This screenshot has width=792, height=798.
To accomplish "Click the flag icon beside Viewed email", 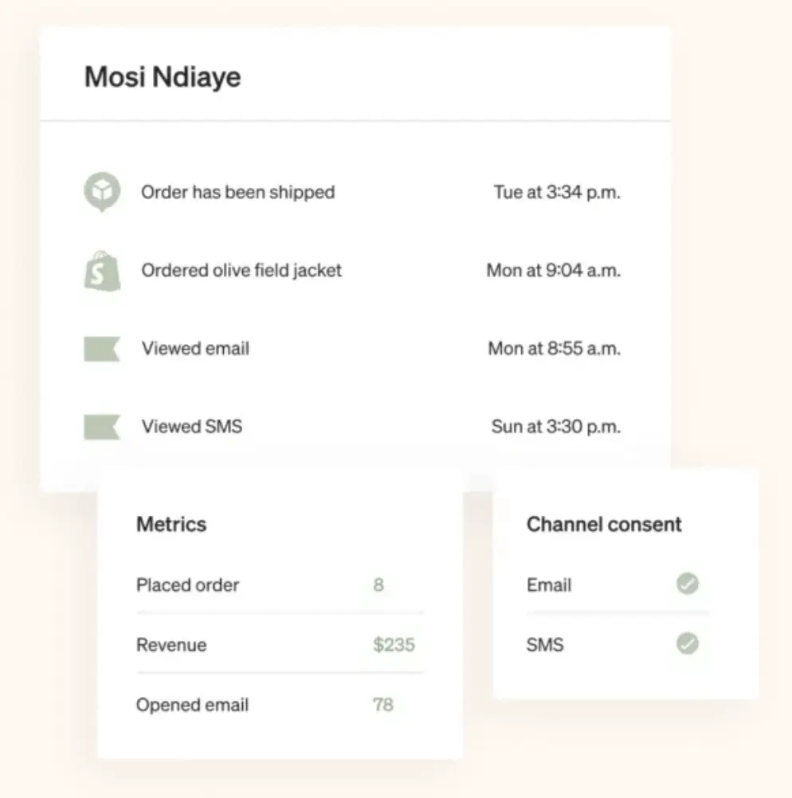I will pos(102,349).
